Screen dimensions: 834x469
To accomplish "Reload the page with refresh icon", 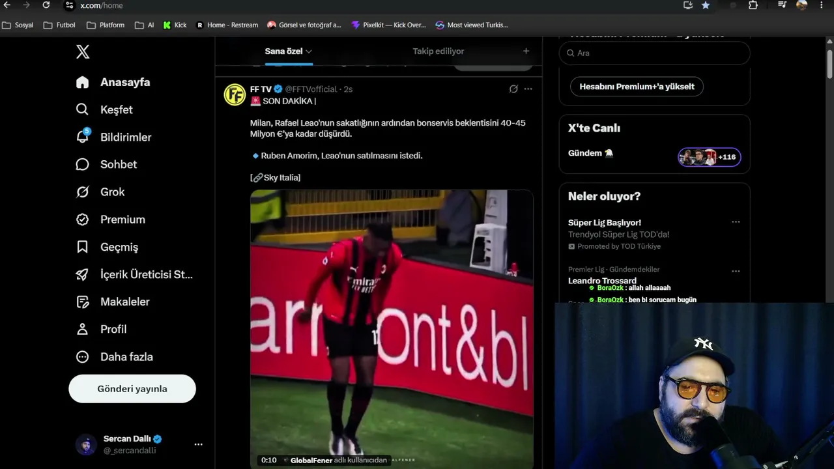I will pos(46,5).
